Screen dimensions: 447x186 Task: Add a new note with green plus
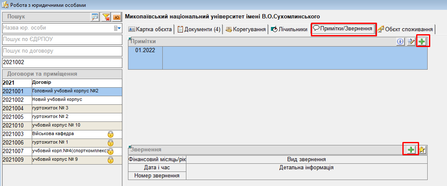pyautogui.click(x=422, y=41)
